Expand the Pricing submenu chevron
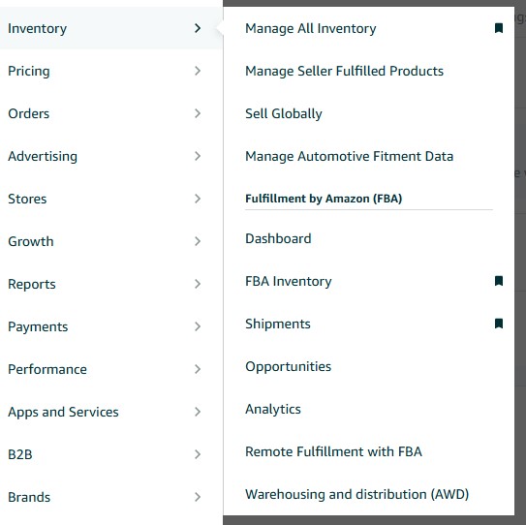 click(198, 71)
